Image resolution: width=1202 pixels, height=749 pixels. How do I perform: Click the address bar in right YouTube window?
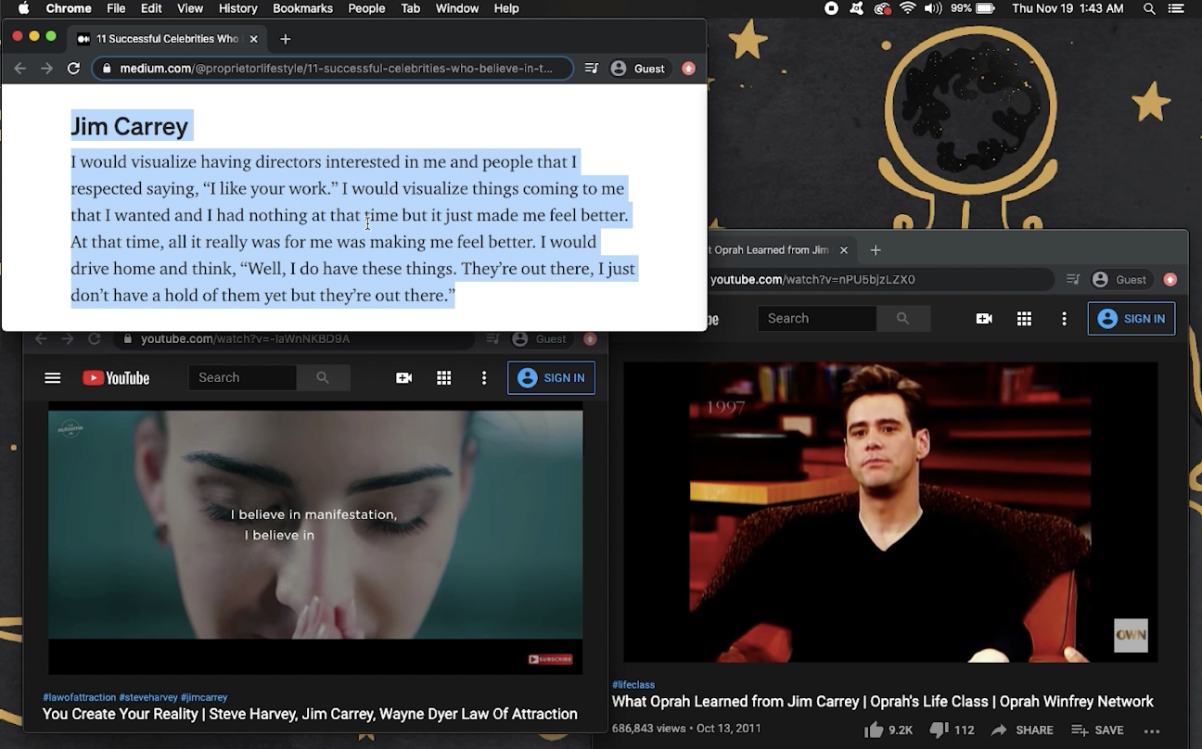point(881,280)
